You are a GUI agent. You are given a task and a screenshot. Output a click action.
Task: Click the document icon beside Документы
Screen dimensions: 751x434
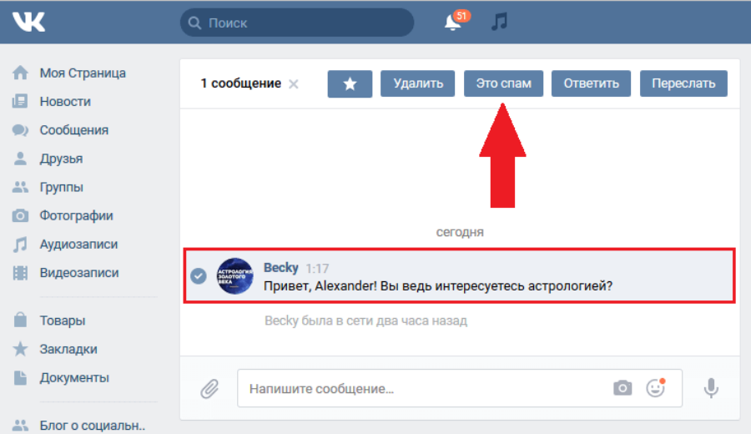20,377
